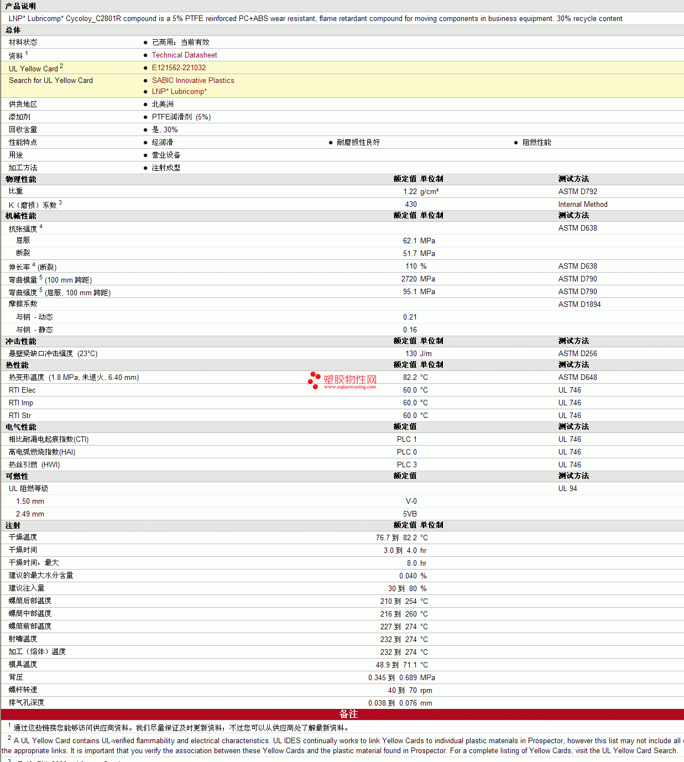Select the yield strength value 62.1
Screen dimensions: 684x762
(410, 241)
